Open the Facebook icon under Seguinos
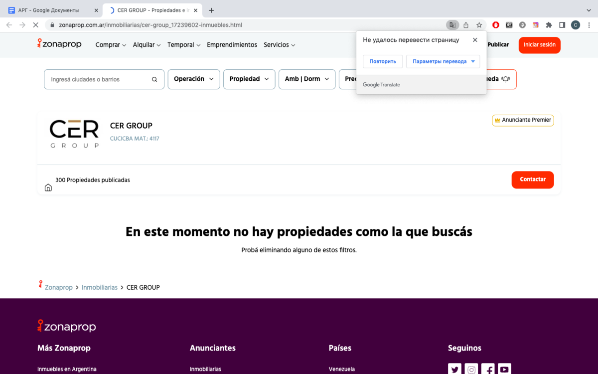This screenshot has height=374, width=598. pos(488,370)
